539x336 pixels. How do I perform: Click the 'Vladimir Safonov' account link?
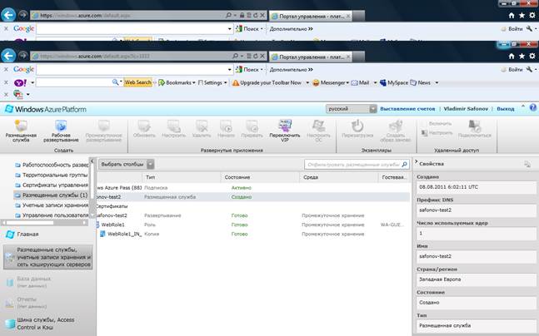[466, 109]
